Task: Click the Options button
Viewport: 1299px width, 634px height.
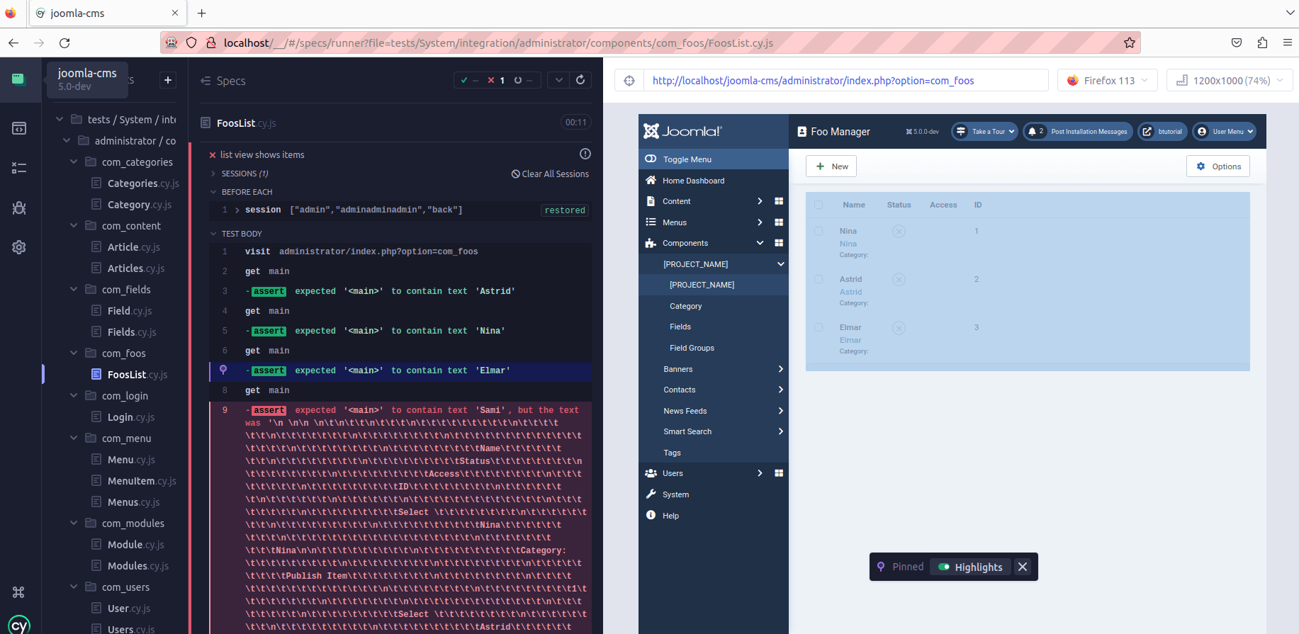Action: tap(1218, 166)
